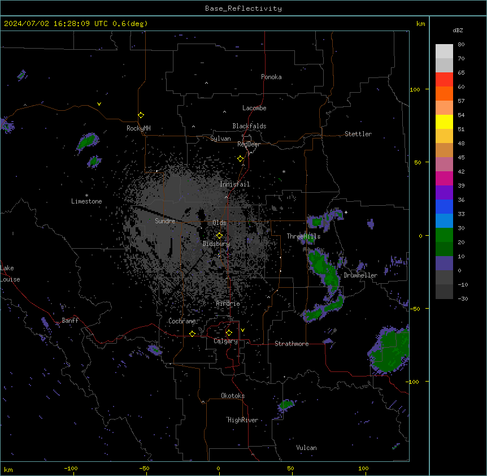Image resolution: width=487 pixels, height=476 pixels.
Task: Click the RockyMH label
Action: click(138, 128)
